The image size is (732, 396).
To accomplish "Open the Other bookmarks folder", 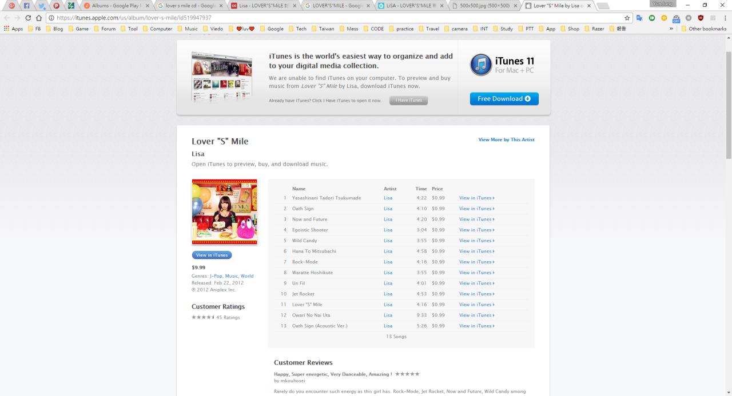I will click(703, 29).
